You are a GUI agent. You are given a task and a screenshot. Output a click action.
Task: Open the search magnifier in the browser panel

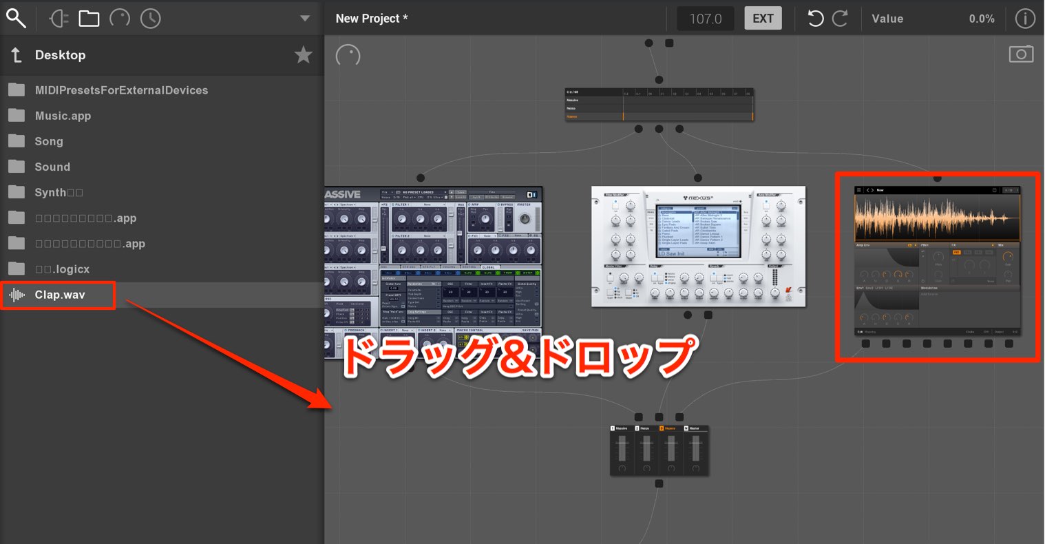(16, 19)
